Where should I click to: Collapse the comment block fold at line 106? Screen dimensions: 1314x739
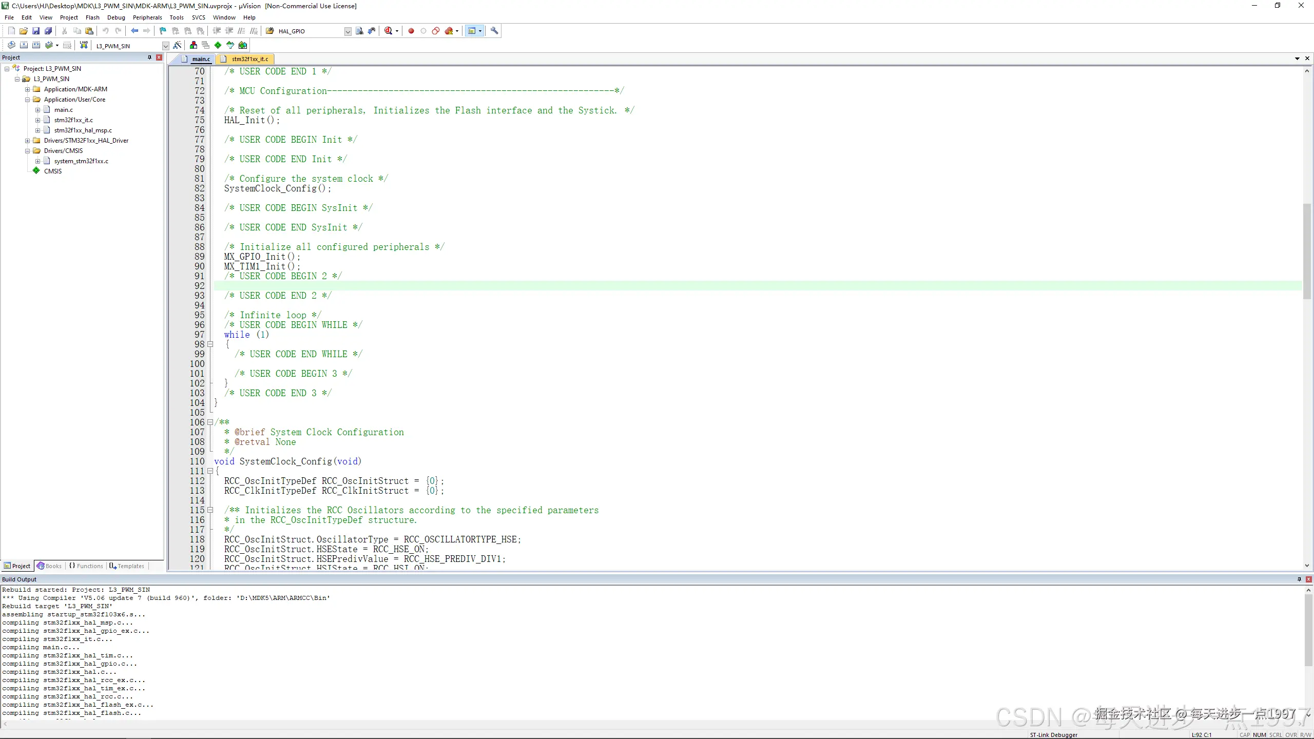[x=210, y=422]
